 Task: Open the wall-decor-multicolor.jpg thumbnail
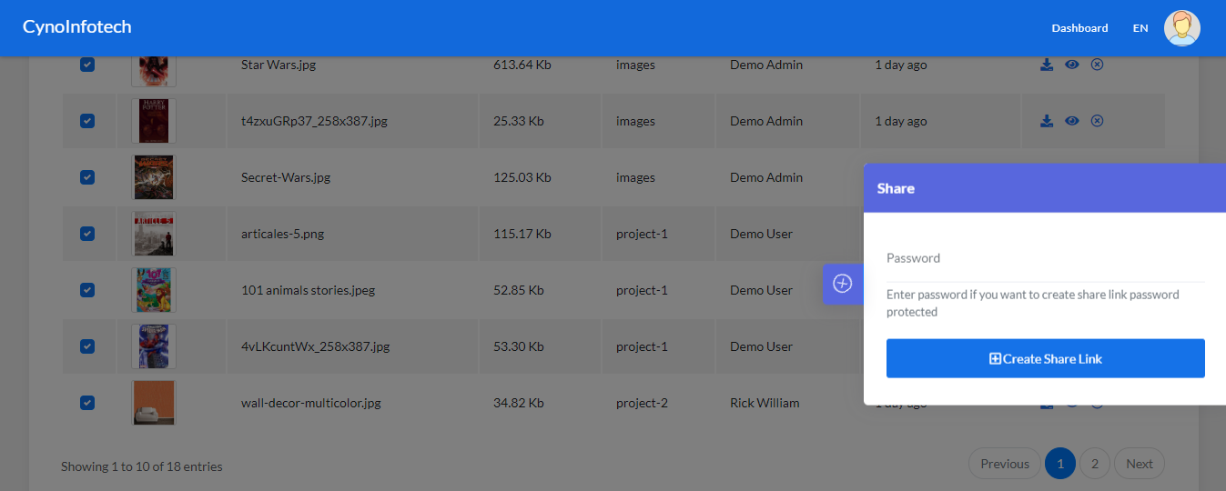(x=154, y=403)
